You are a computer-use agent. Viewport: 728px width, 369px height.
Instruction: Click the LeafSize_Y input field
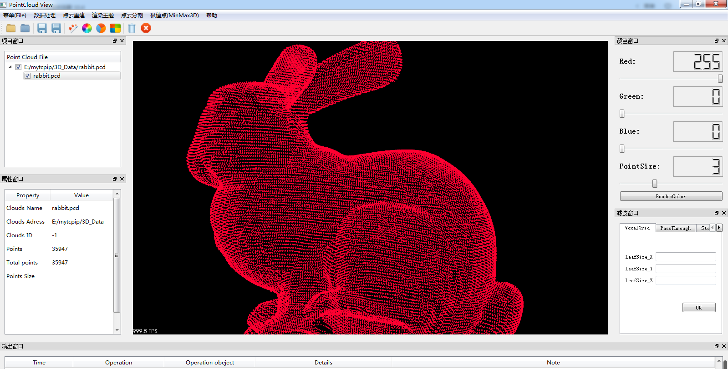coord(686,269)
